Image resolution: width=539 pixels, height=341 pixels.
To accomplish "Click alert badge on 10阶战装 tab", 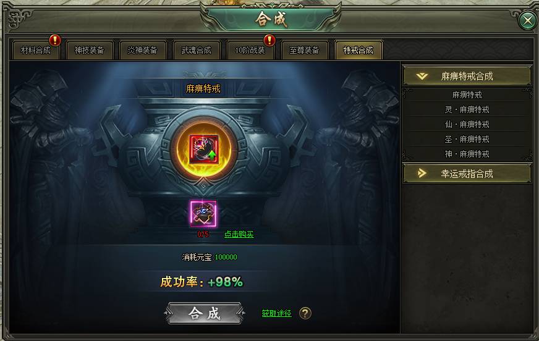I will (x=269, y=41).
